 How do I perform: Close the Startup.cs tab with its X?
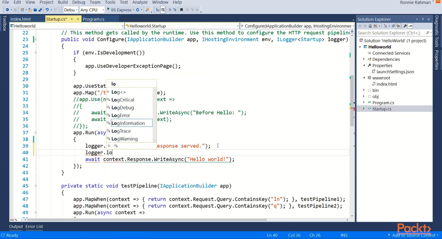[78, 19]
